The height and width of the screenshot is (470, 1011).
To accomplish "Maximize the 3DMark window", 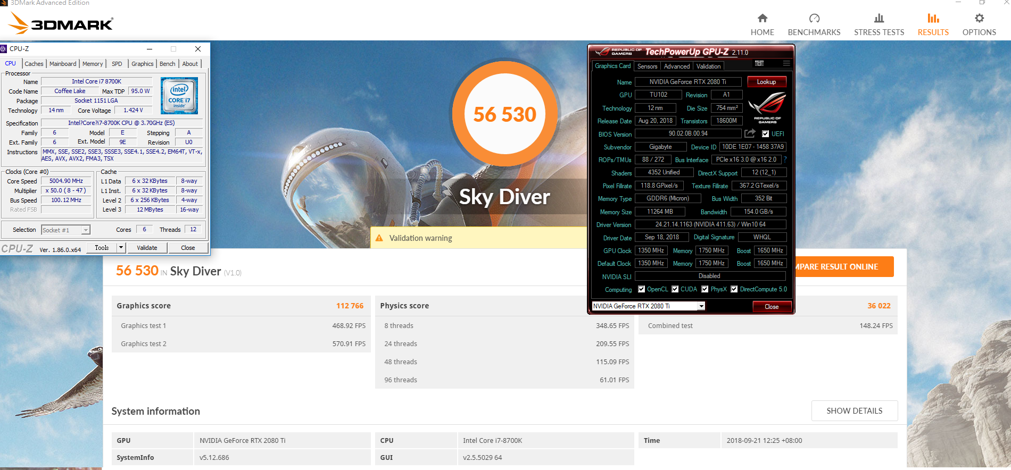I will click(x=982, y=3).
